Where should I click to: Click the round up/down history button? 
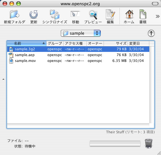[151, 33]
